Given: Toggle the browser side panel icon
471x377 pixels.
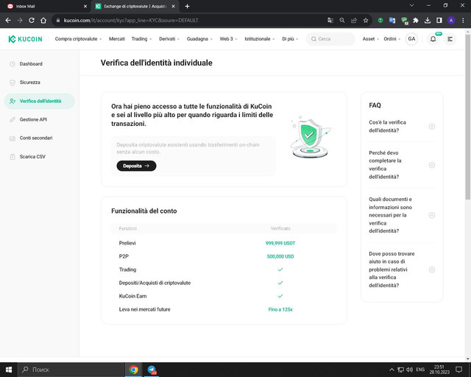Looking at the screenshot, I should tap(439, 21).
